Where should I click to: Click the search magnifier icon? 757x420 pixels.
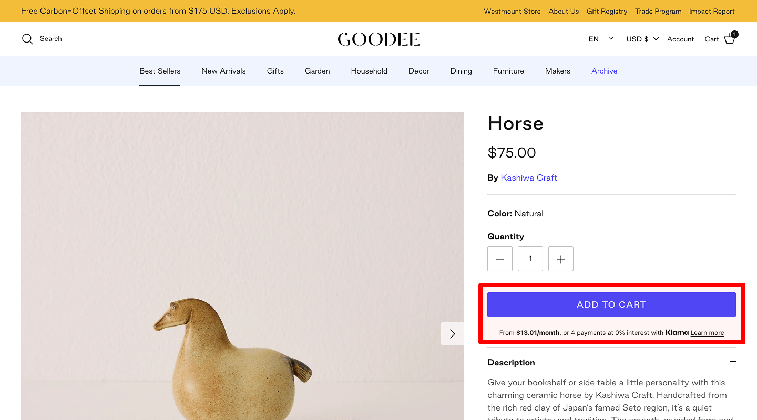(27, 39)
